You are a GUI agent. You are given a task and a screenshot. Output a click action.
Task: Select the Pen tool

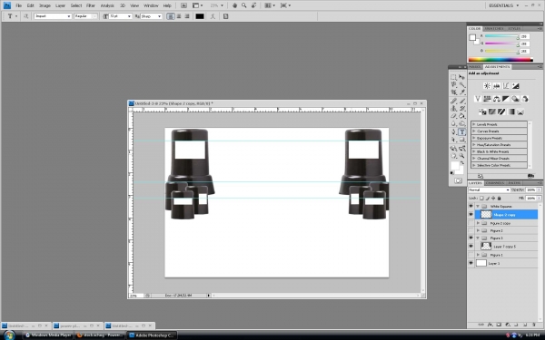(x=453, y=132)
